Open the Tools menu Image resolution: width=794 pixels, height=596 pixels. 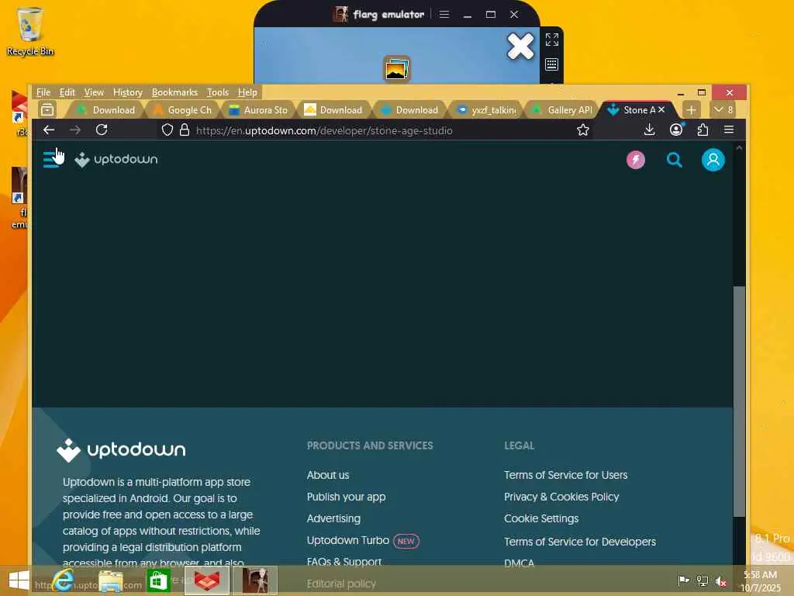218,92
